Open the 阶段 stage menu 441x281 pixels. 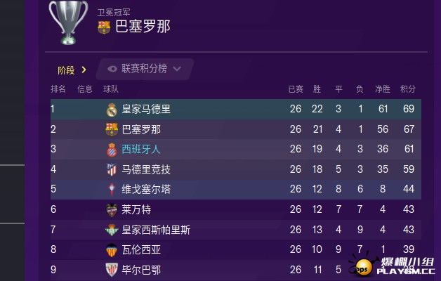[66, 70]
